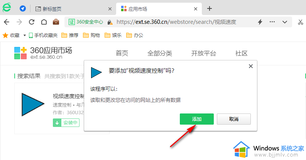Open a new tab with plus button
Viewport: 306px width, 160px height.
[x=210, y=8]
